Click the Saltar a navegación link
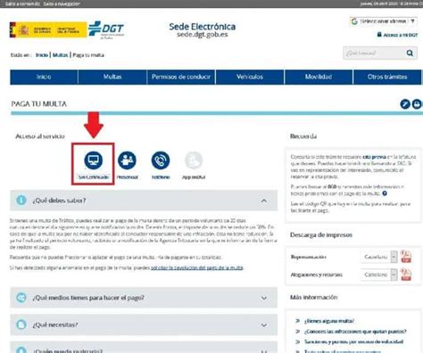This screenshot has width=423, height=353. [62, 4]
